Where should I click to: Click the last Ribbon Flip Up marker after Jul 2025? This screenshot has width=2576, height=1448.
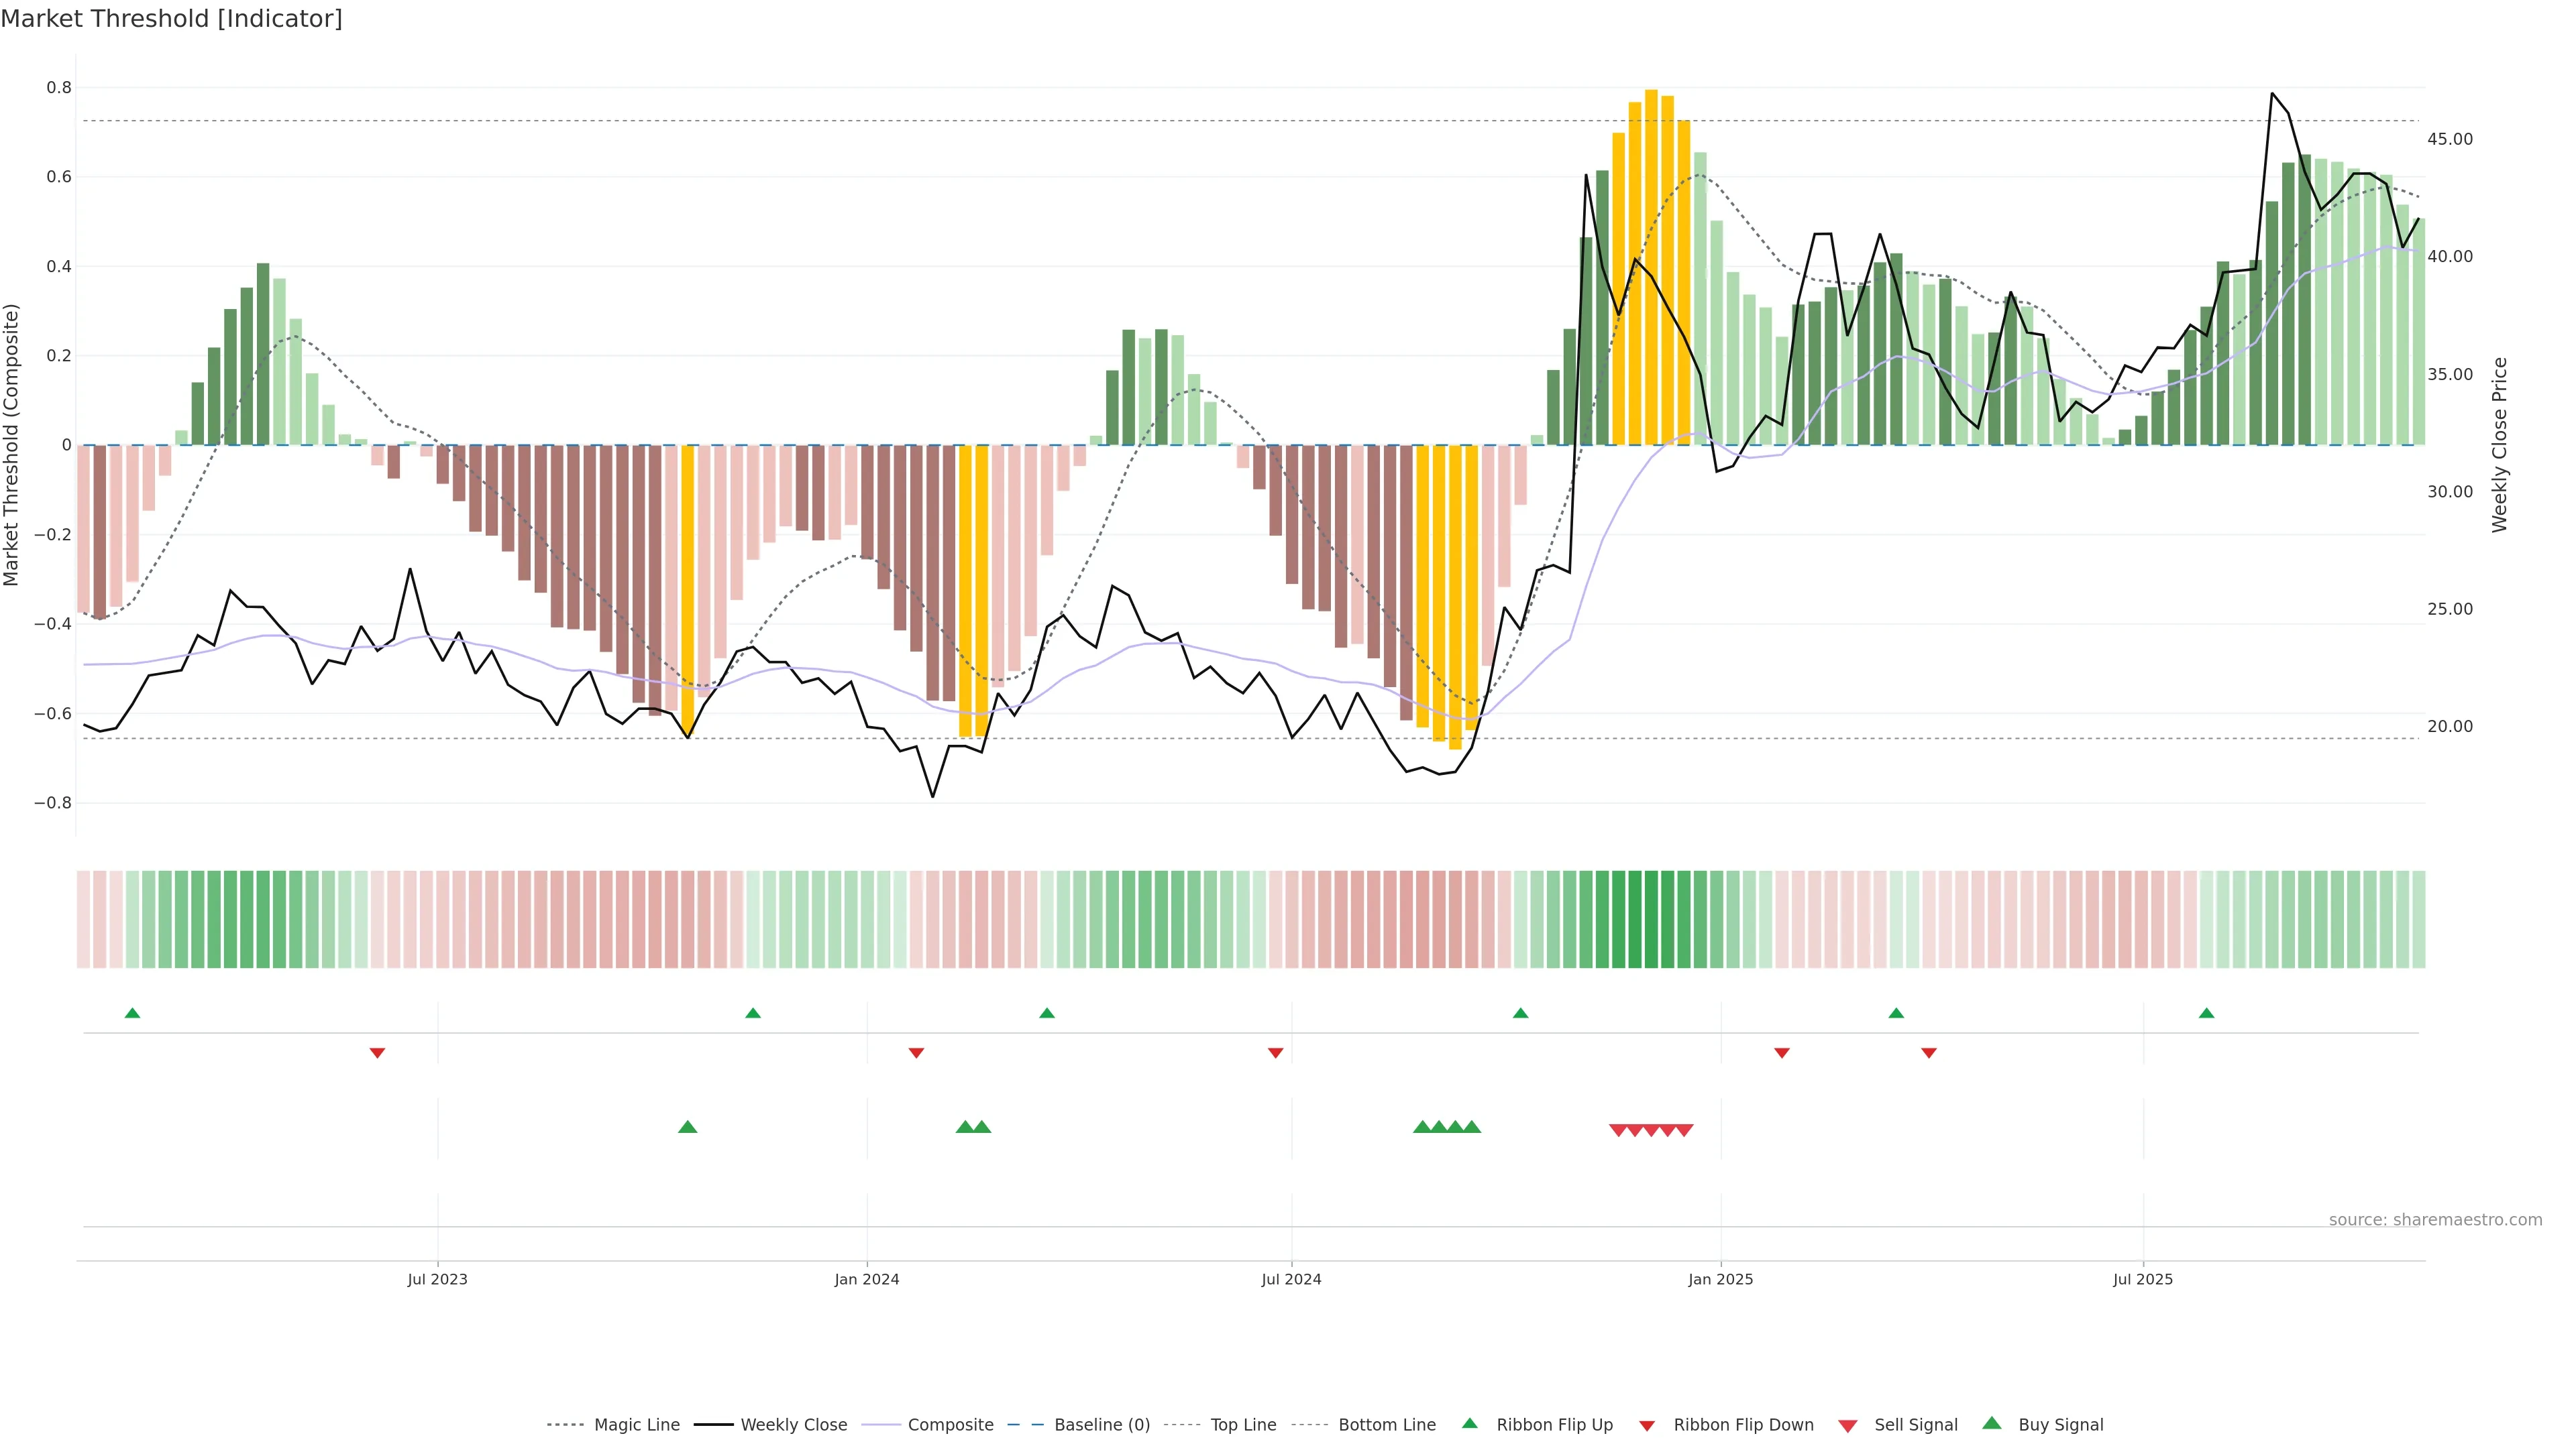point(2206,1014)
